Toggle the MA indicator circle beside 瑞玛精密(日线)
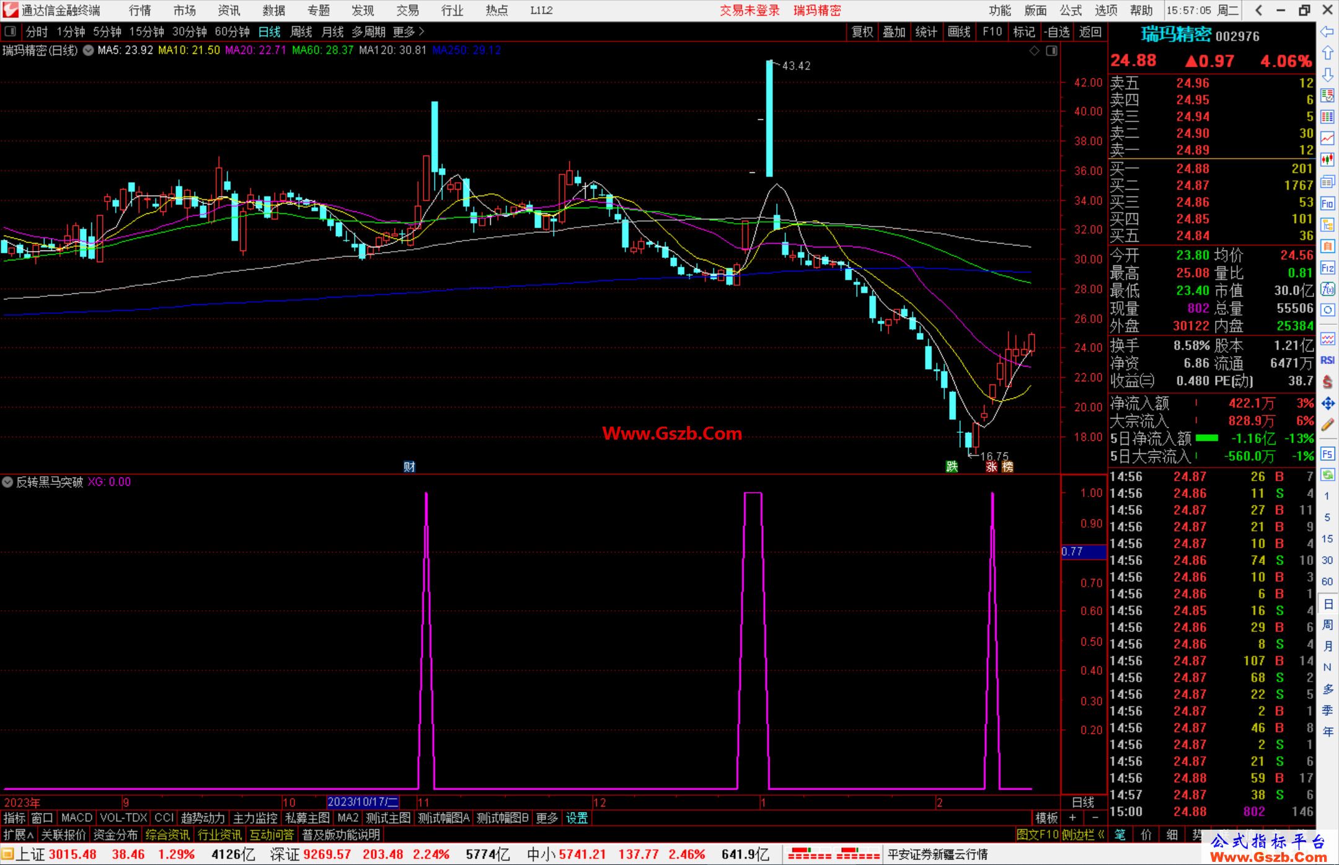The image size is (1339, 865). 88,50
